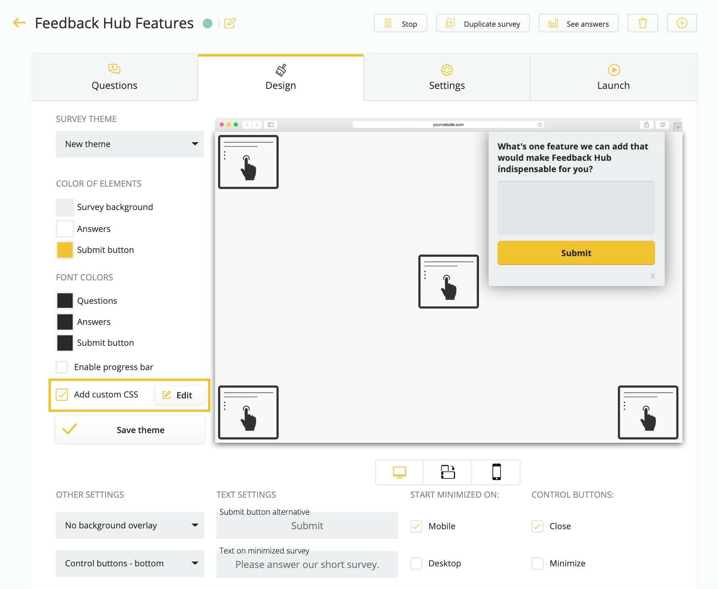718x589 pixels.
Task: Click the preview answer text area
Action: point(576,208)
